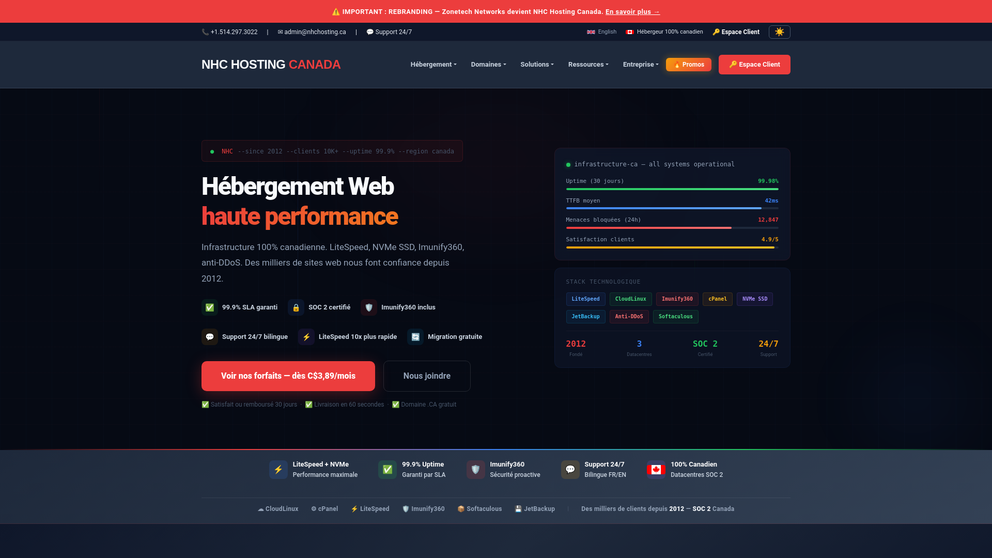
Task: Click the 24/7 Support statistic
Action: coord(768,348)
